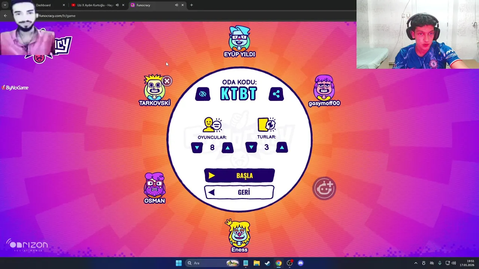This screenshot has width=479, height=269.
Task: Mute the YouTube tab audio icon
Action: pyautogui.click(x=117, y=5)
